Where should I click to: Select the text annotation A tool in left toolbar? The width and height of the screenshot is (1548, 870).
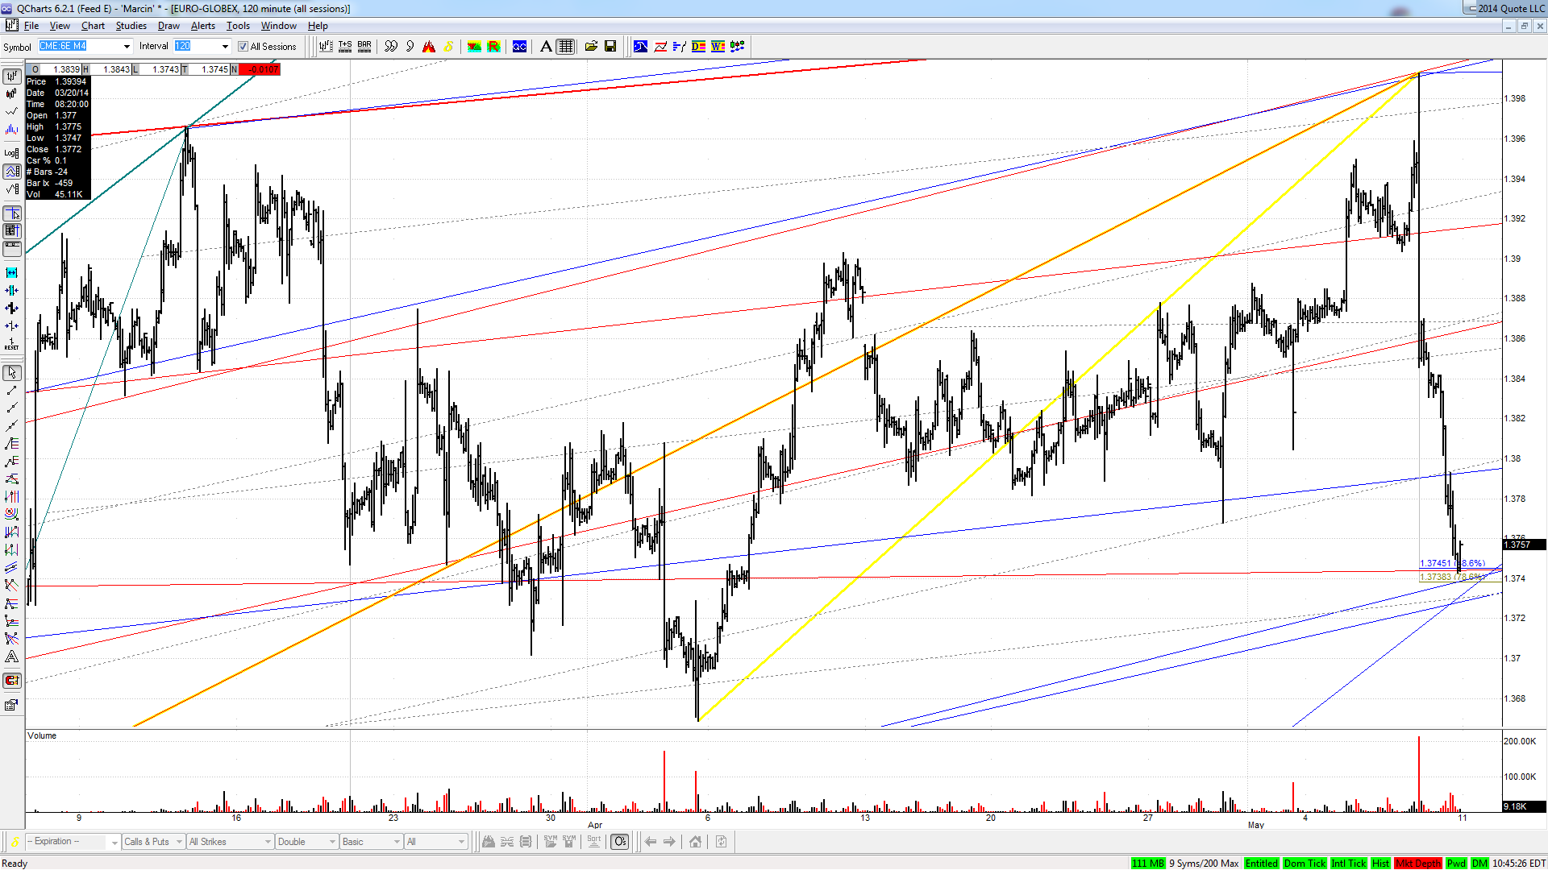[x=11, y=657]
